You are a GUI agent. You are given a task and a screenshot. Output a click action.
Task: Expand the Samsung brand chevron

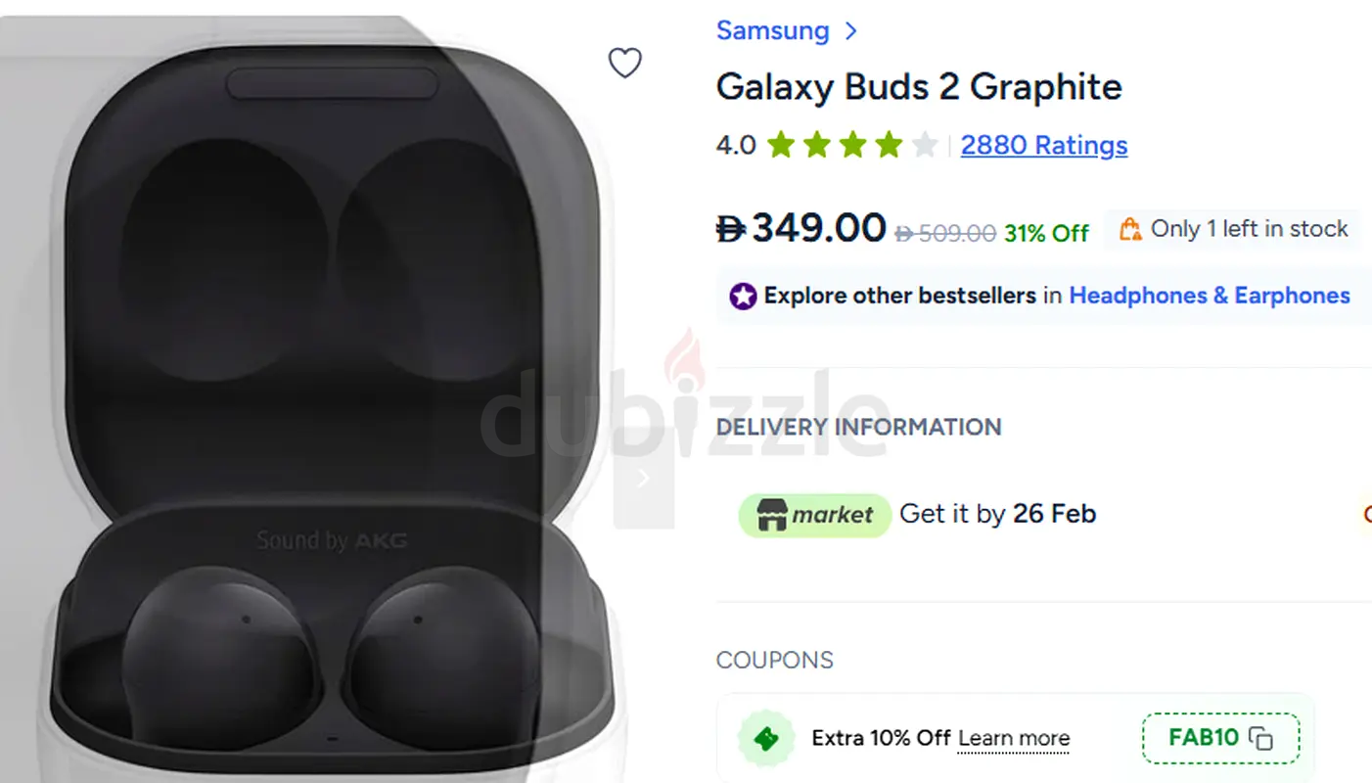(851, 31)
